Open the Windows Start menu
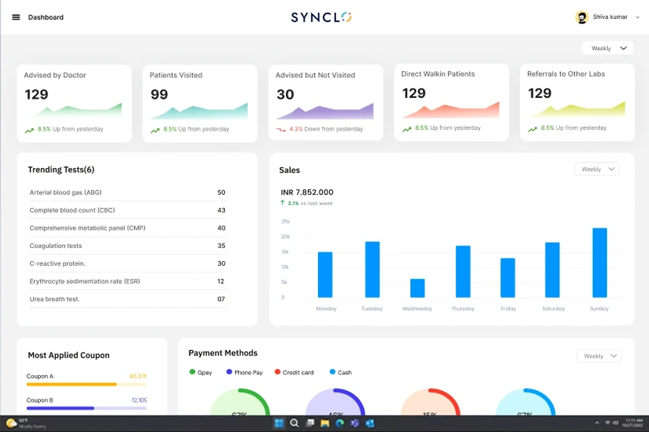The image size is (649, 432). pyautogui.click(x=279, y=423)
